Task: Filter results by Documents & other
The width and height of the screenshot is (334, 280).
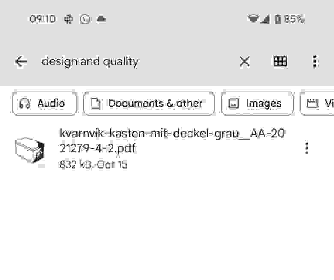Action: tap(149, 104)
